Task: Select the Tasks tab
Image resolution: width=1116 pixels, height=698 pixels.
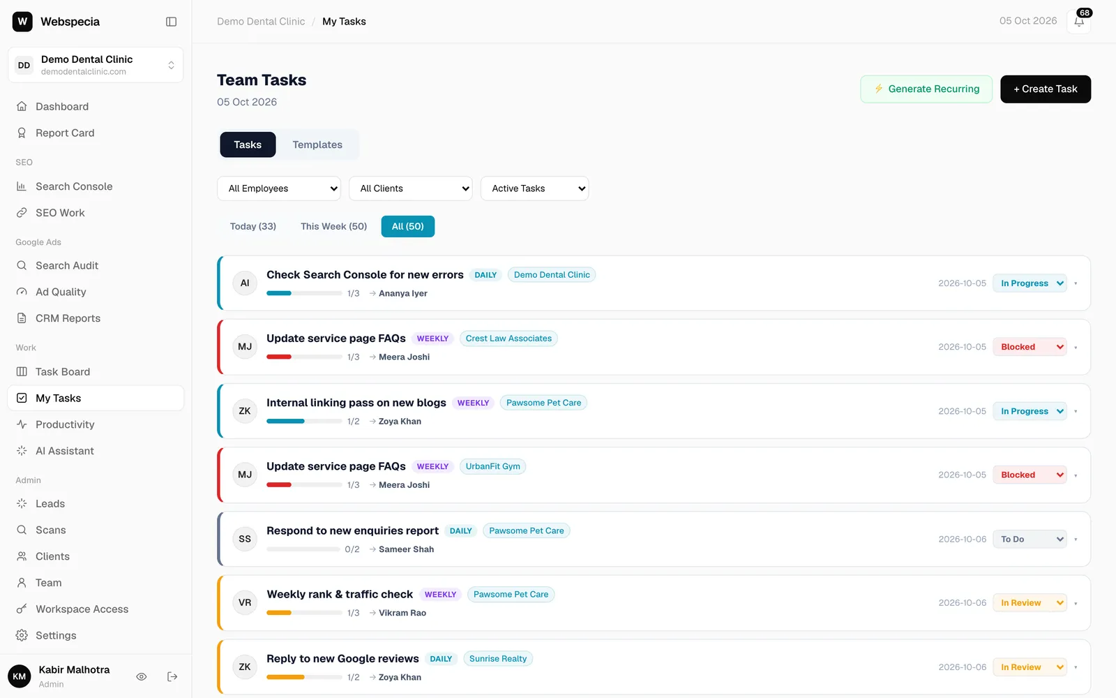Action: point(248,144)
